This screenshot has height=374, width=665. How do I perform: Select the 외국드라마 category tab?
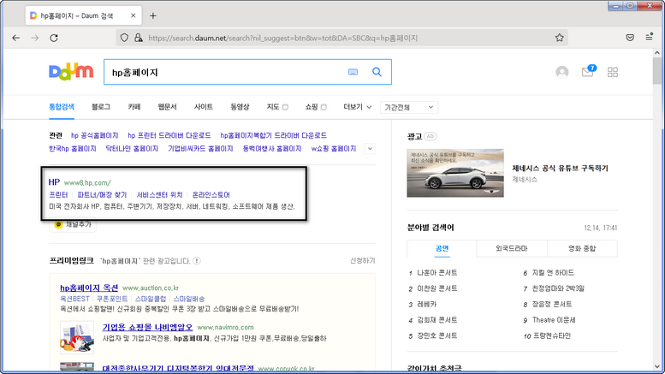click(x=512, y=248)
